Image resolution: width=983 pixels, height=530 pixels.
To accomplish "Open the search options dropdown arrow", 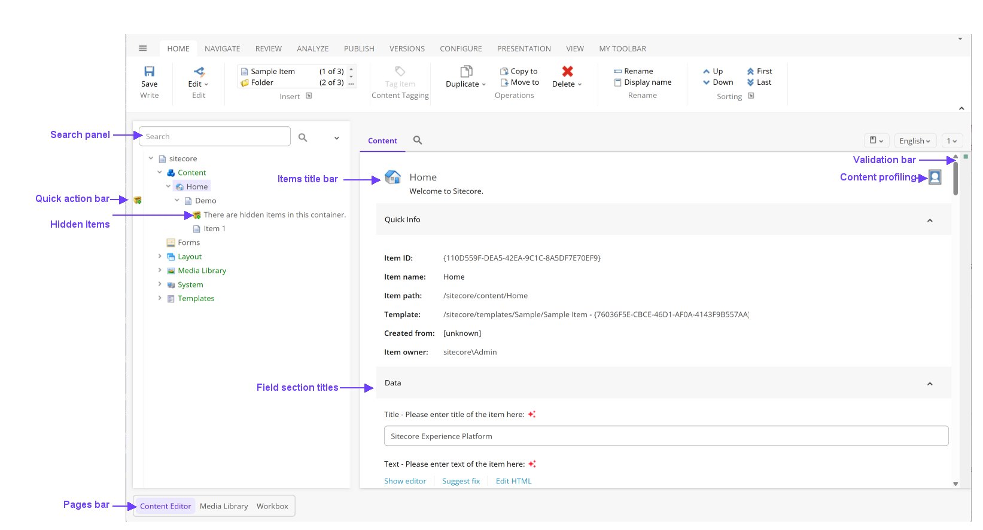I will coord(336,138).
